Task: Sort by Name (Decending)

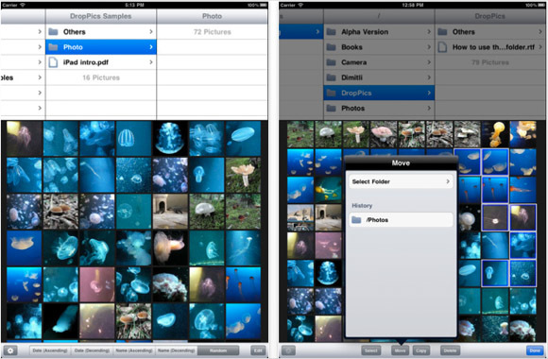Action: point(176,350)
